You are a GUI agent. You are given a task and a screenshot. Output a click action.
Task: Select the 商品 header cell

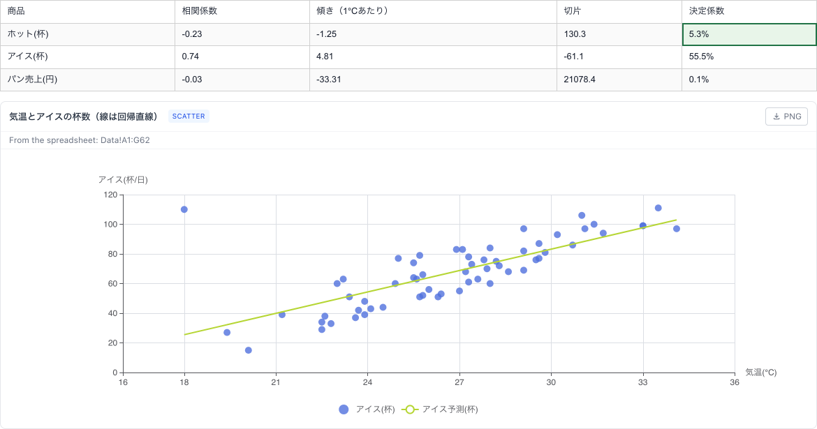click(x=87, y=11)
